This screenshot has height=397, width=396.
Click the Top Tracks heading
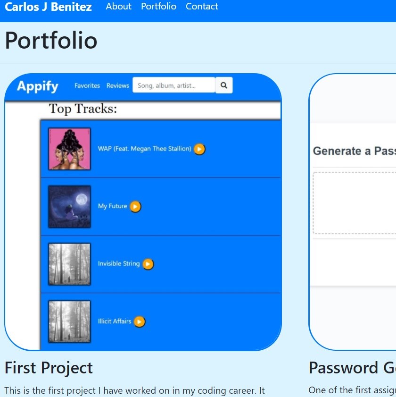(83, 109)
